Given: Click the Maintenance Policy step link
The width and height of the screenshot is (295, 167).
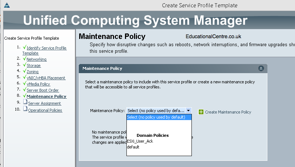Looking at the screenshot, I should tap(47, 96).
